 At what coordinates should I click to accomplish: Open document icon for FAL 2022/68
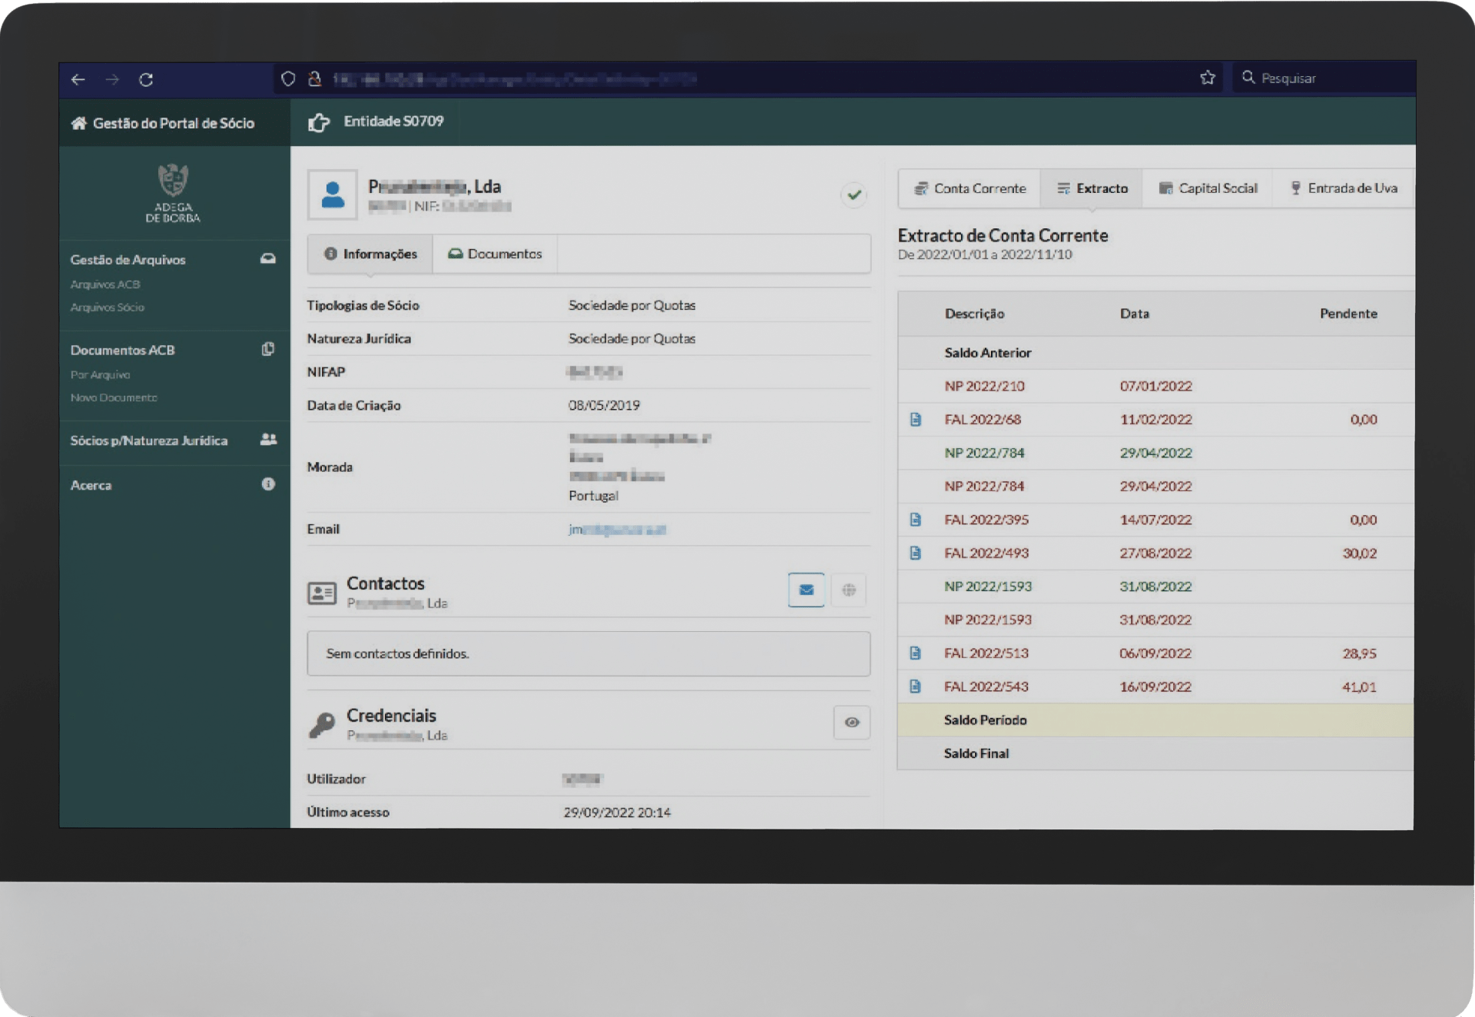(x=915, y=420)
